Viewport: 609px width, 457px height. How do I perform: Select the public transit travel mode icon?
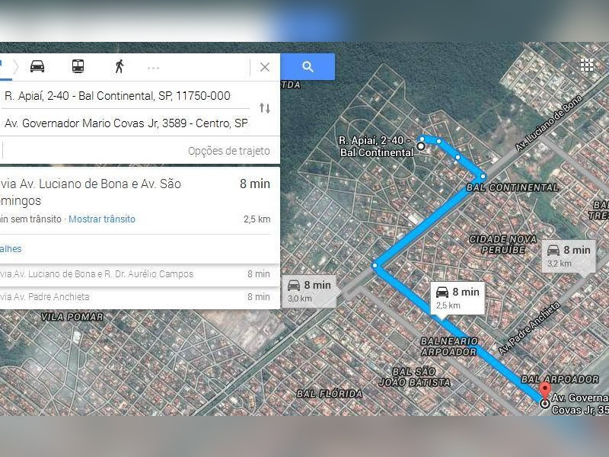tap(78, 66)
